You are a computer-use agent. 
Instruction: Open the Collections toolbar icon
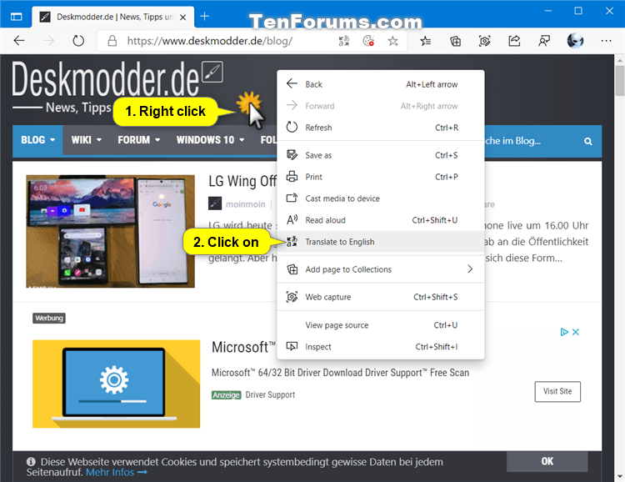455,41
